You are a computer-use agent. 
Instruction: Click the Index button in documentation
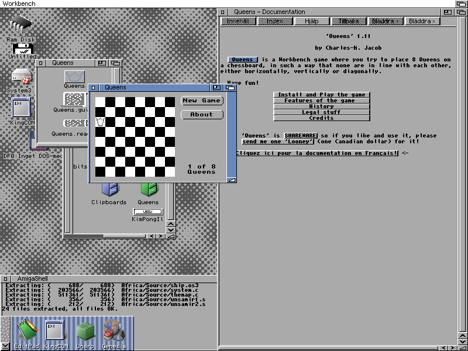pyautogui.click(x=275, y=21)
